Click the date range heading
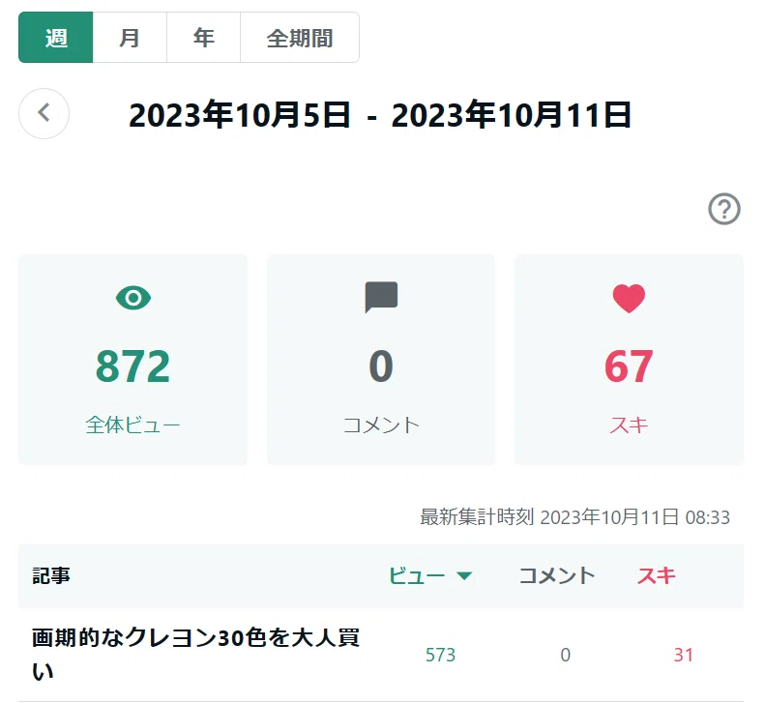The height and width of the screenshot is (703, 765). tap(380, 115)
